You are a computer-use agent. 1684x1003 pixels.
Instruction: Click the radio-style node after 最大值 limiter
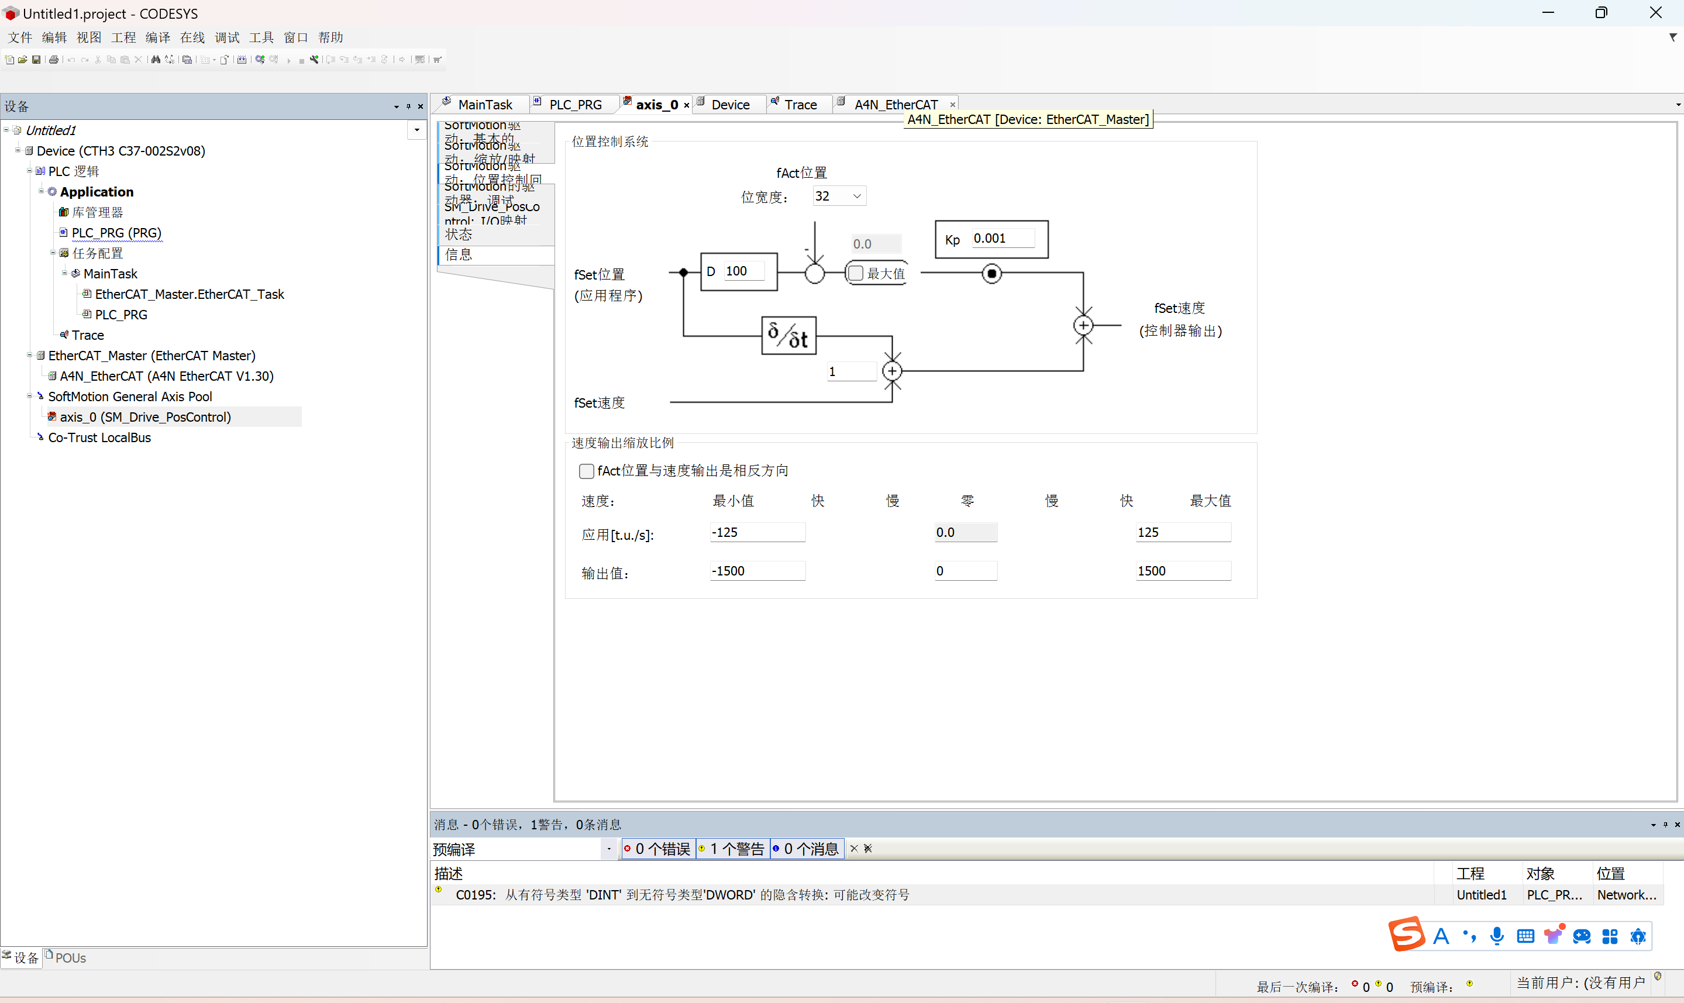click(991, 273)
